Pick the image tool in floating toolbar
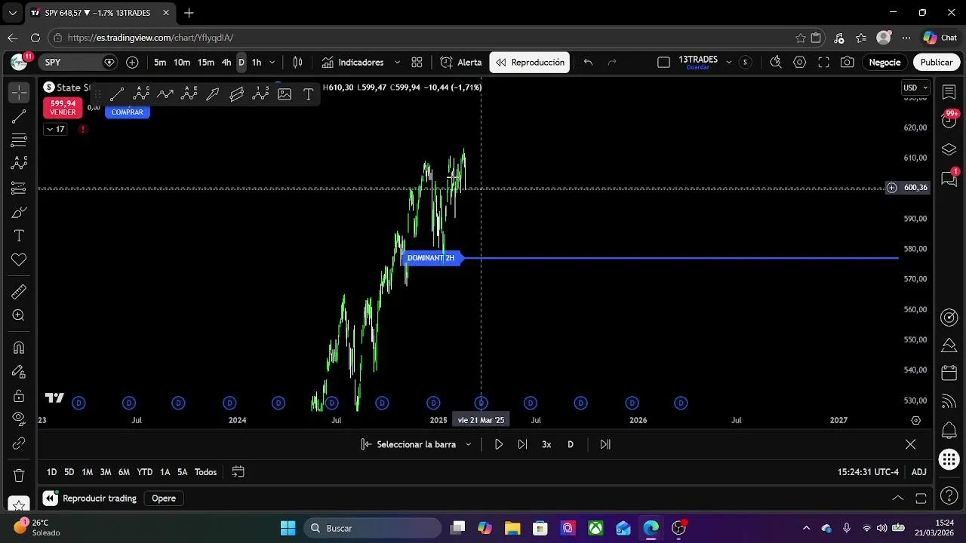Image resolution: width=966 pixels, height=543 pixels. (x=285, y=94)
